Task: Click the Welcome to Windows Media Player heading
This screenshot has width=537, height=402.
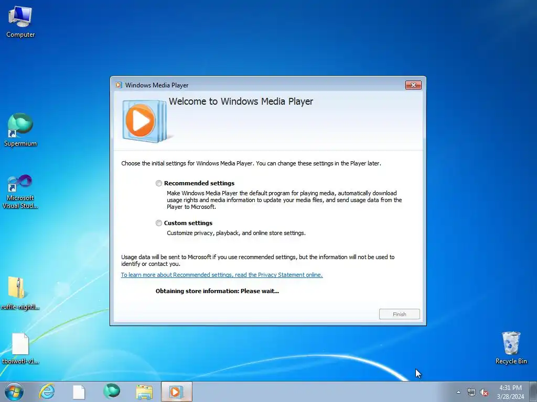Action: (241, 102)
